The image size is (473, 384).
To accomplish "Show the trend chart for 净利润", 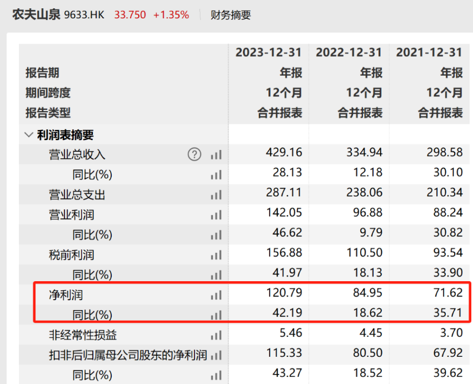I will 216,295.
